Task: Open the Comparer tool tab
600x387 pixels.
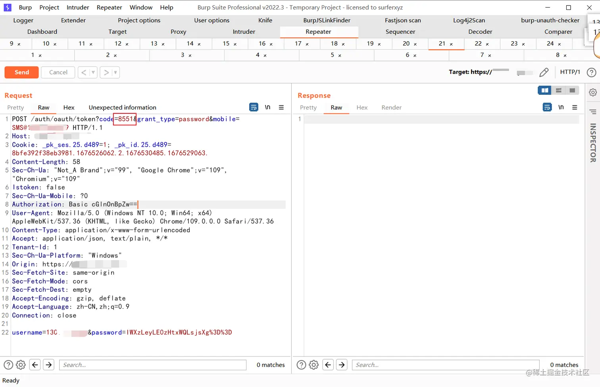Action: point(558,32)
